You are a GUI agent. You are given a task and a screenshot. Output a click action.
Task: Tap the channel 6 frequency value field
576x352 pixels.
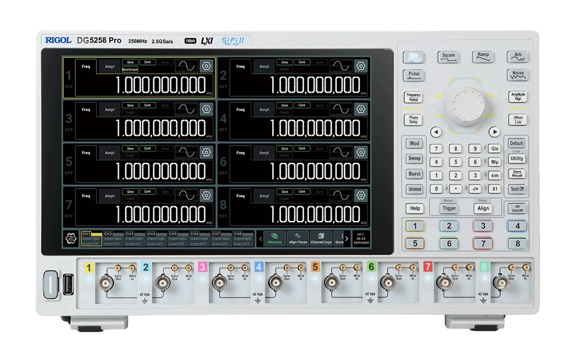point(315,171)
